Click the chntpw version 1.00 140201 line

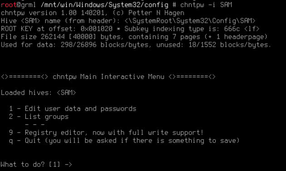coord(92,13)
